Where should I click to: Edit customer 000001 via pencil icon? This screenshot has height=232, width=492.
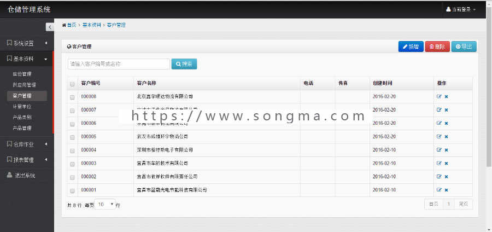pos(439,190)
